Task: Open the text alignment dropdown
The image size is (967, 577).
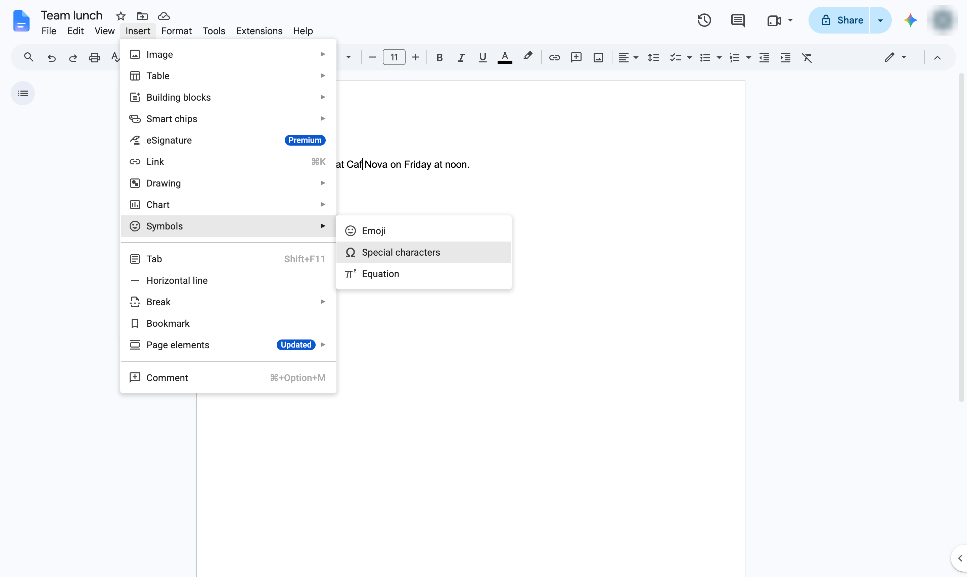Action: point(628,58)
